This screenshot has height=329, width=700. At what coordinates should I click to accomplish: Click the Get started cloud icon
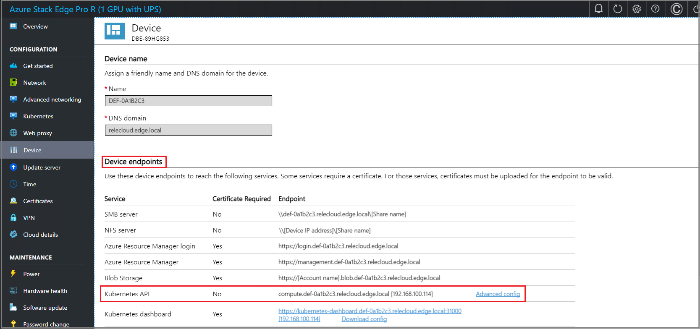pos(13,65)
